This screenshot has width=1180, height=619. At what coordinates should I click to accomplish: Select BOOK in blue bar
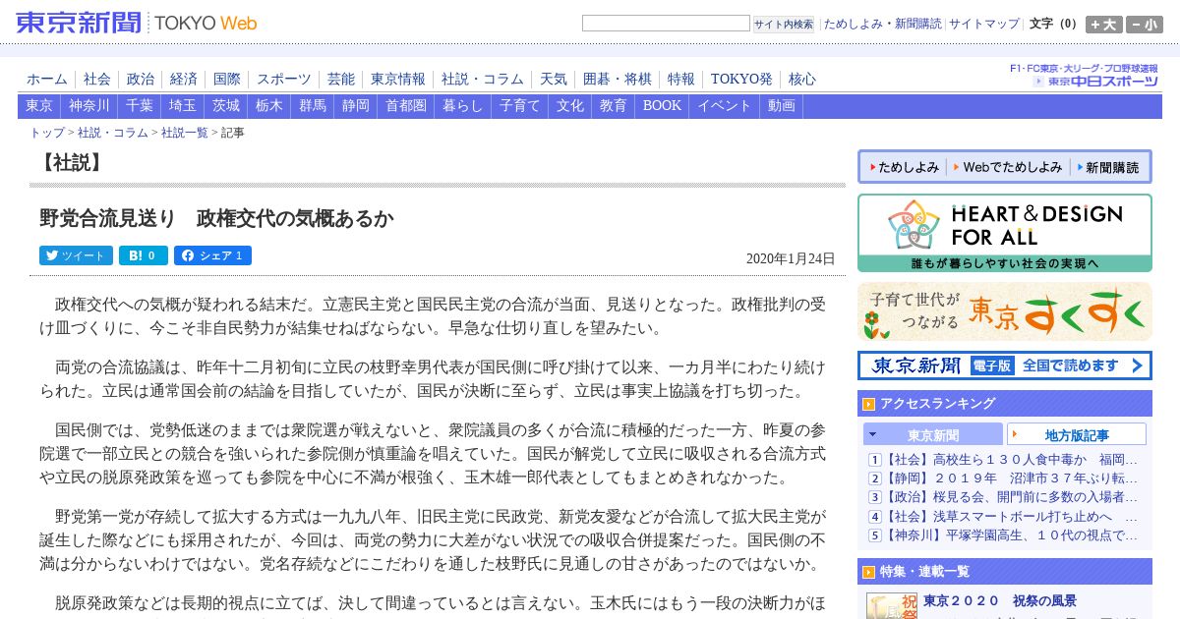tap(662, 106)
